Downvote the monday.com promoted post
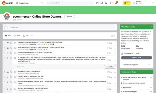The height and width of the screenshot is (93, 156). [x=11, y=58]
